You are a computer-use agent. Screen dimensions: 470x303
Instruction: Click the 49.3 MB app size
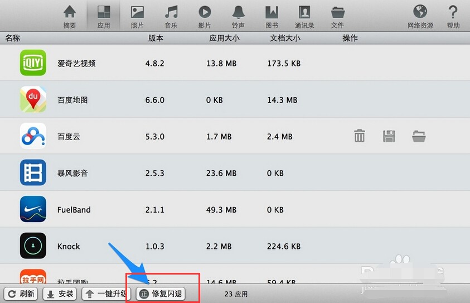[221, 210]
